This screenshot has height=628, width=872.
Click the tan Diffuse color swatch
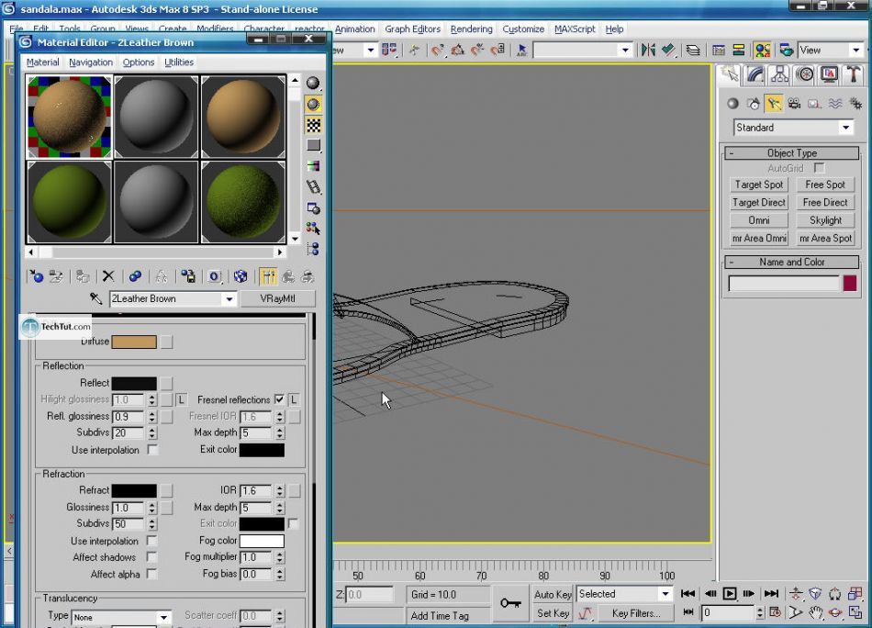134,342
